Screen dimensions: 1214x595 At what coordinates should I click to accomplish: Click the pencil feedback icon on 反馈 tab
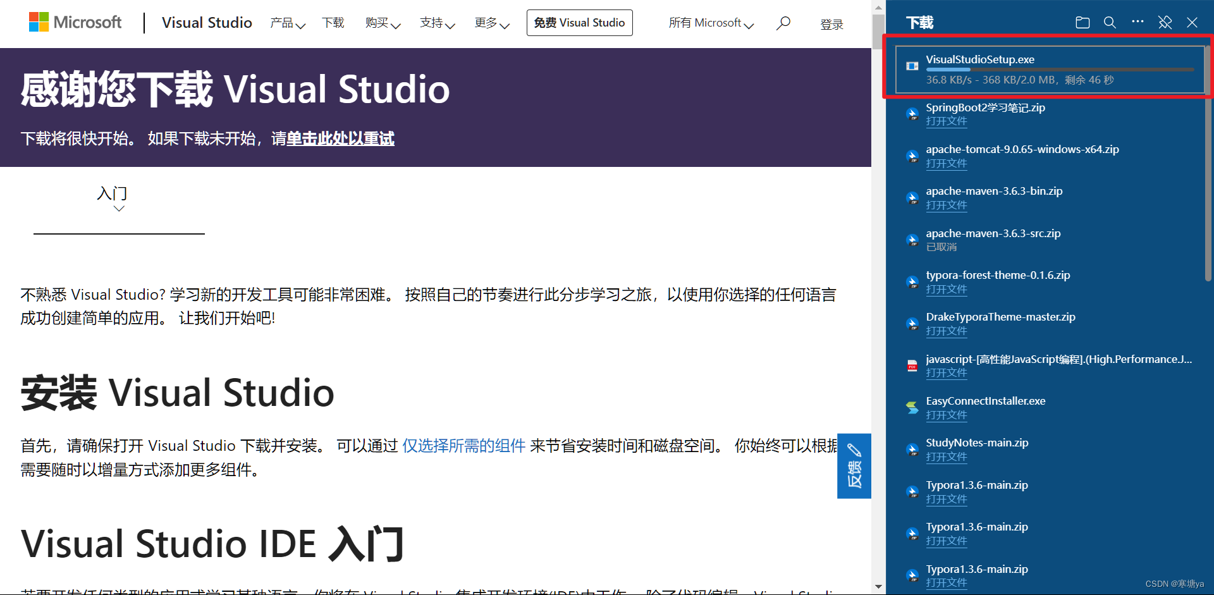point(854,450)
